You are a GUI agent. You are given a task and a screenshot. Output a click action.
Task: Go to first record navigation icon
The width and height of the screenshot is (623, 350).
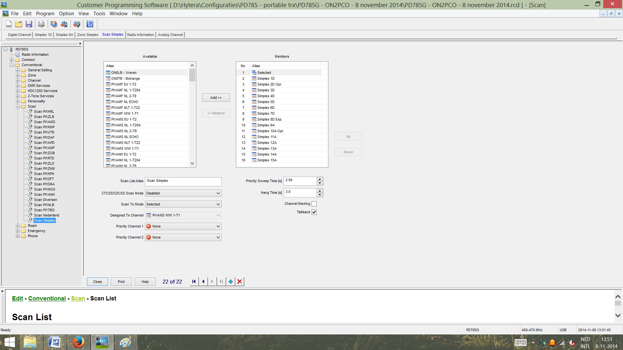(194, 282)
